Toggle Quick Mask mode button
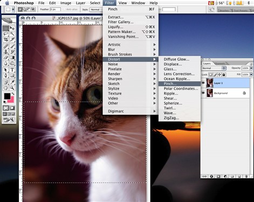Image resolution: width=254 pixels, height=202 pixels. coord(12,108)
